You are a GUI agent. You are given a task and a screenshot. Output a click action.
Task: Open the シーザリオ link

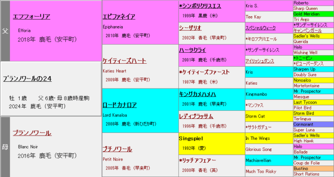click(190, 28)
